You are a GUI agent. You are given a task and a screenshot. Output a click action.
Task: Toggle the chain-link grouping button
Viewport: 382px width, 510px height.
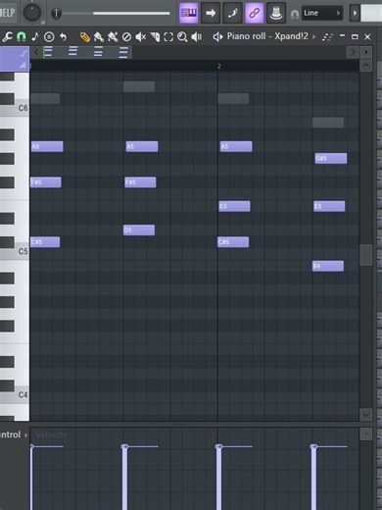tap(254, 13)
